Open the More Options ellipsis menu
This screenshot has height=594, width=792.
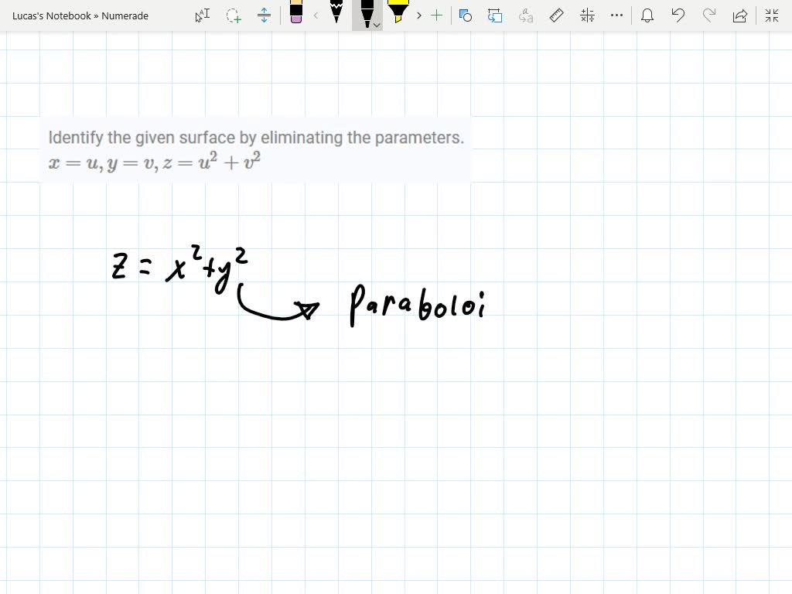point(616,15)
